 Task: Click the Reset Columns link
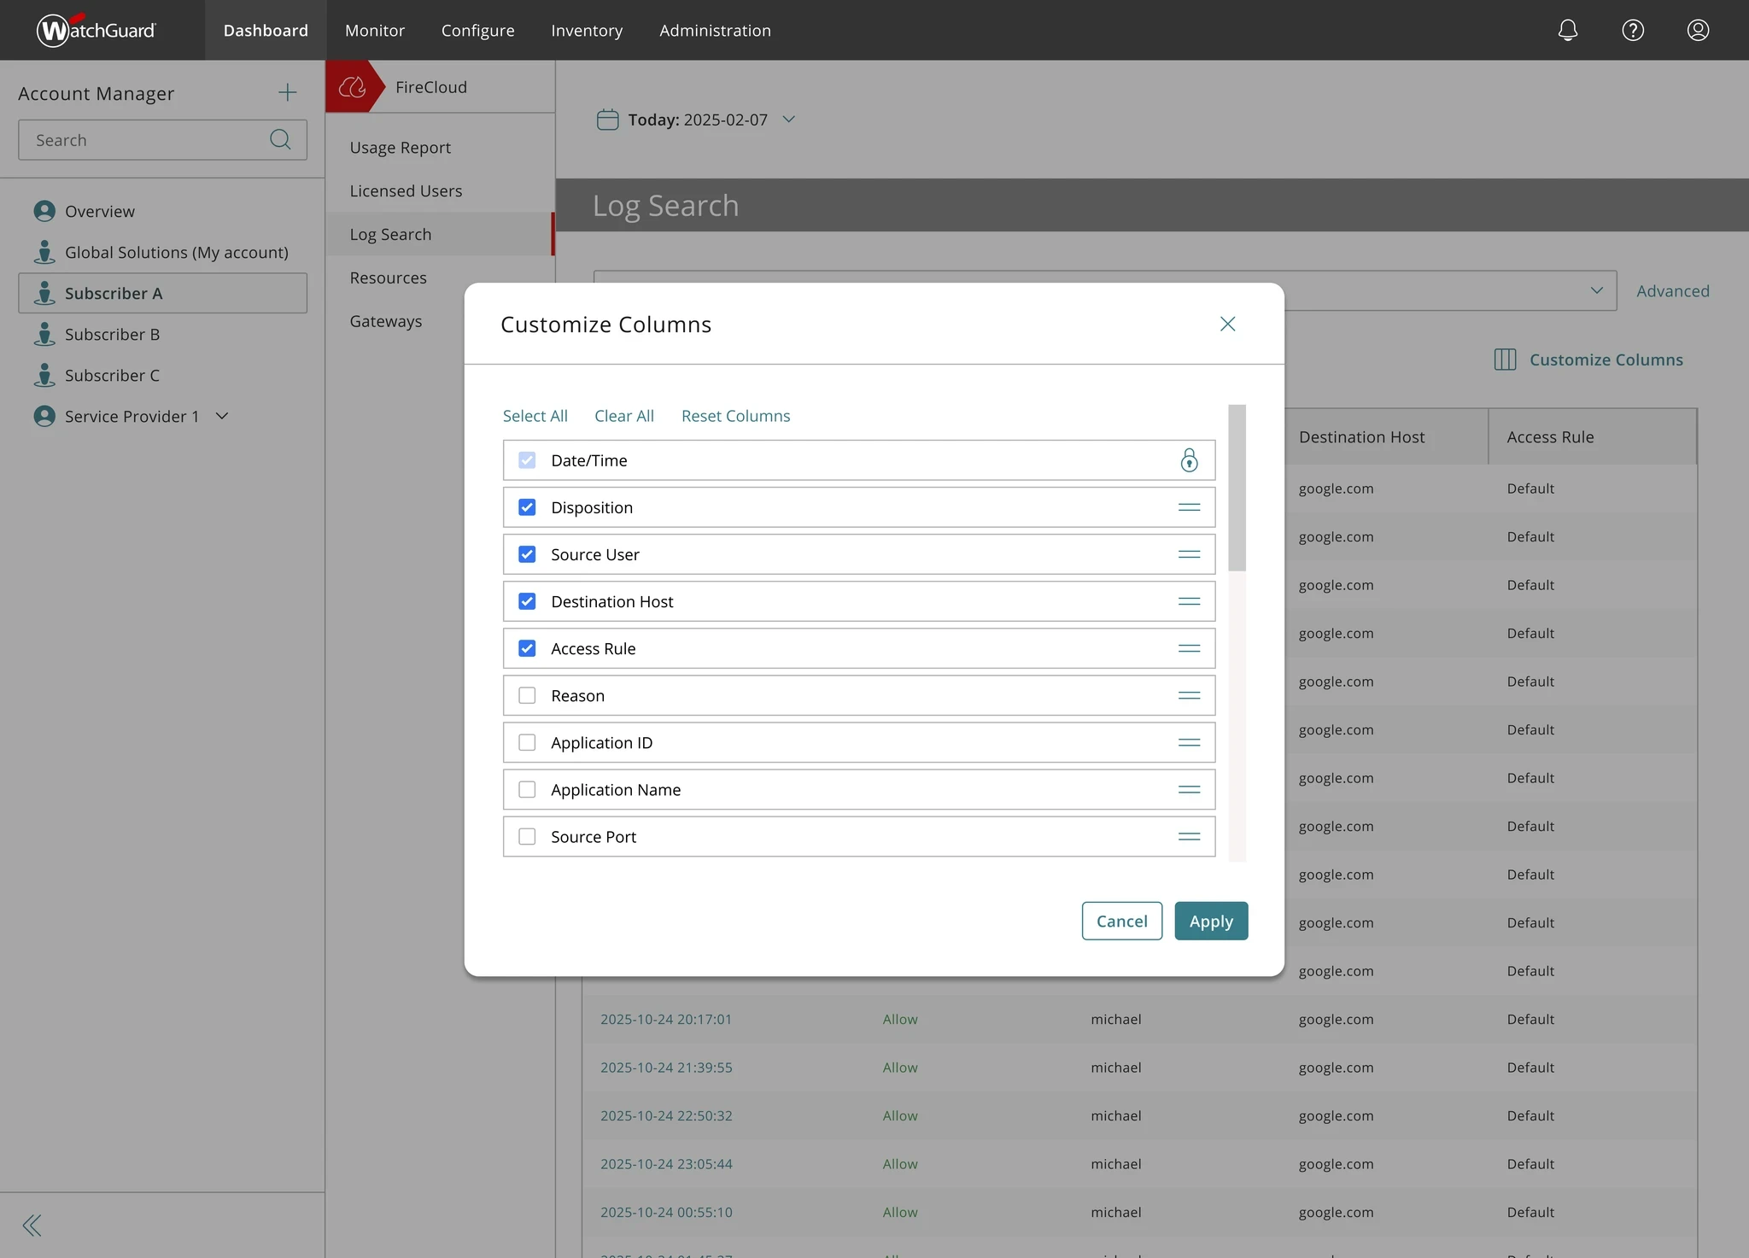735,416
